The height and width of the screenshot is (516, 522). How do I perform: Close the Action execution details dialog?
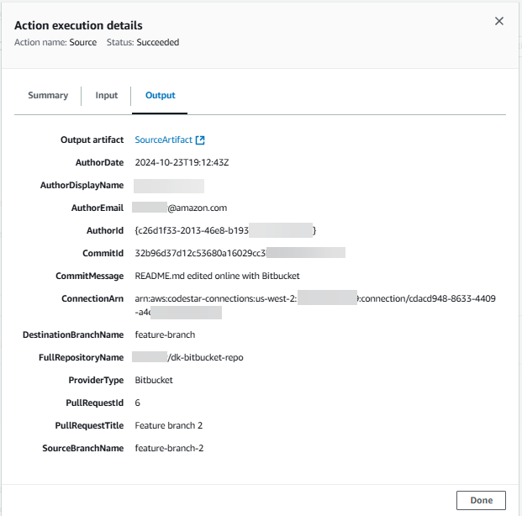click(499, 21)
